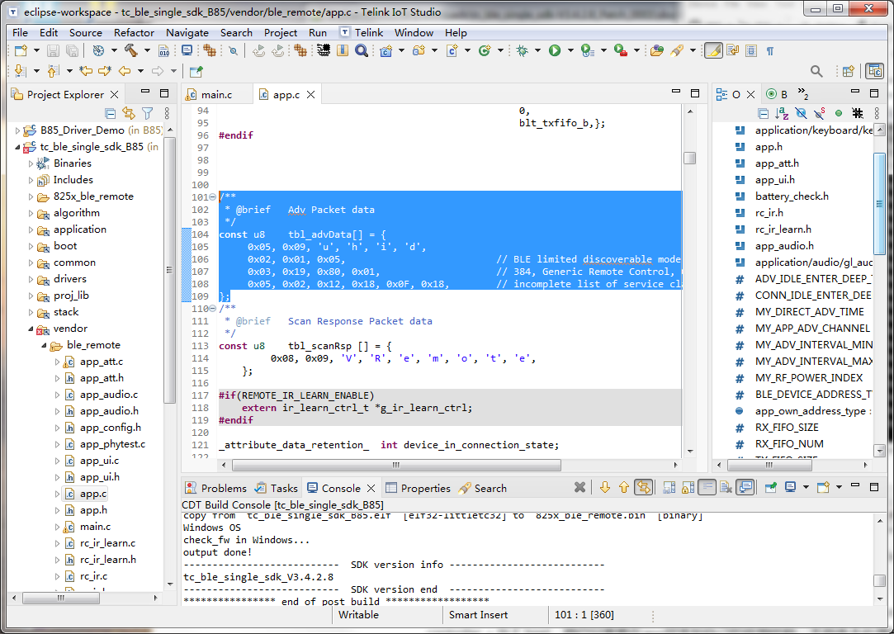Open the Run button dropdown arrow

(570, 51)
